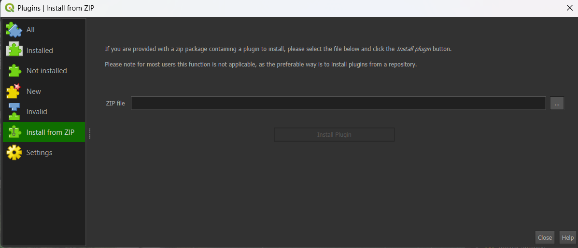578x248 pixels.
Task: Select the Install from ZIP tab label
Action: (x=51, y=132)
